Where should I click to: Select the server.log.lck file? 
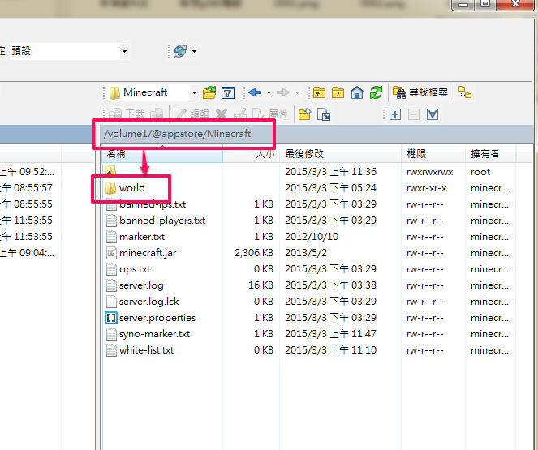point(149,302)
